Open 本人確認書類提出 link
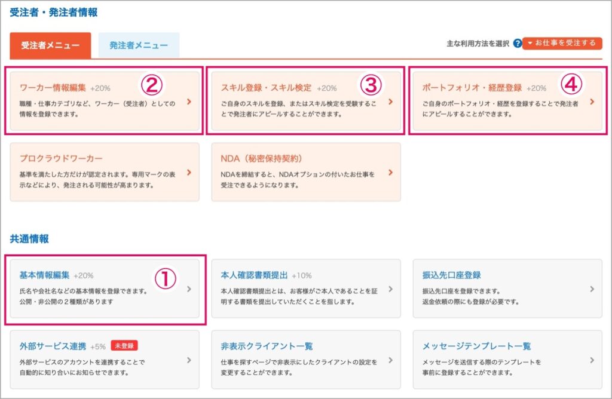Image resolution: width=612 pixels, height=399 pixels. click(x=254, y=275)
